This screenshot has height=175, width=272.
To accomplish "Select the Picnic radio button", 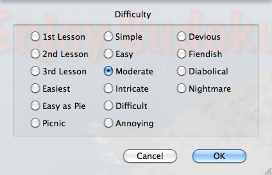I will click(x=35, y=123).
